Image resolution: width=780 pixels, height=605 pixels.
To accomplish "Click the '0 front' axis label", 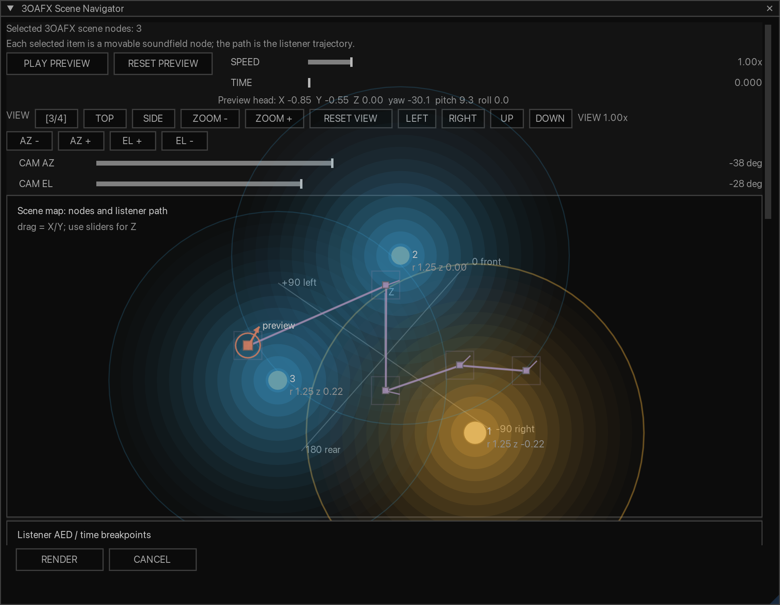I will tap(486, 262).
